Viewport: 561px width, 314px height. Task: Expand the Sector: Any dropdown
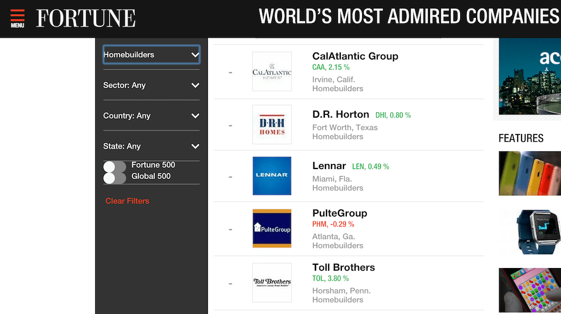click(151, 85)
